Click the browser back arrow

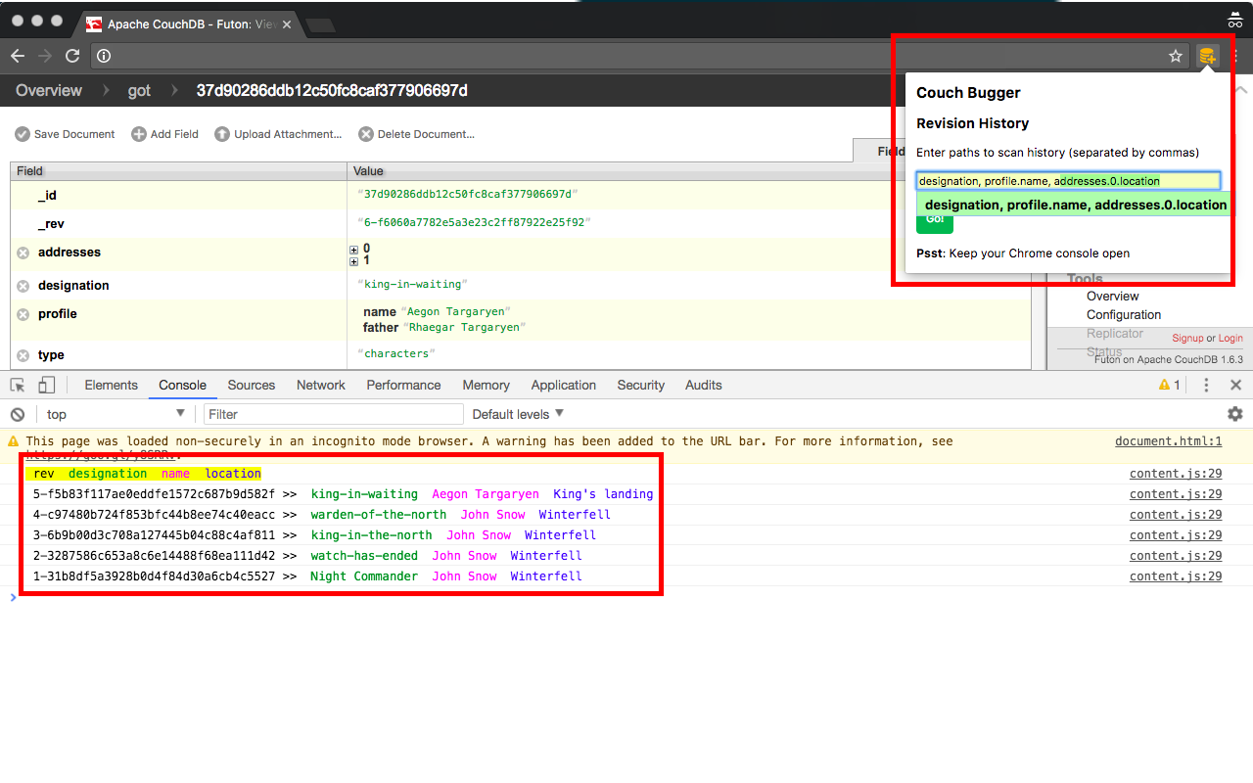click(x=17, y=56)
